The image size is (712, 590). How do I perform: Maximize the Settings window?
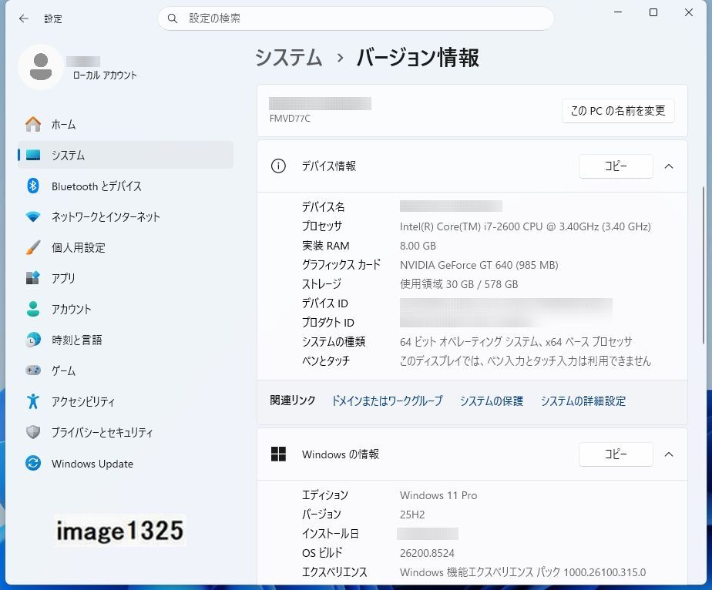point(653,12)
